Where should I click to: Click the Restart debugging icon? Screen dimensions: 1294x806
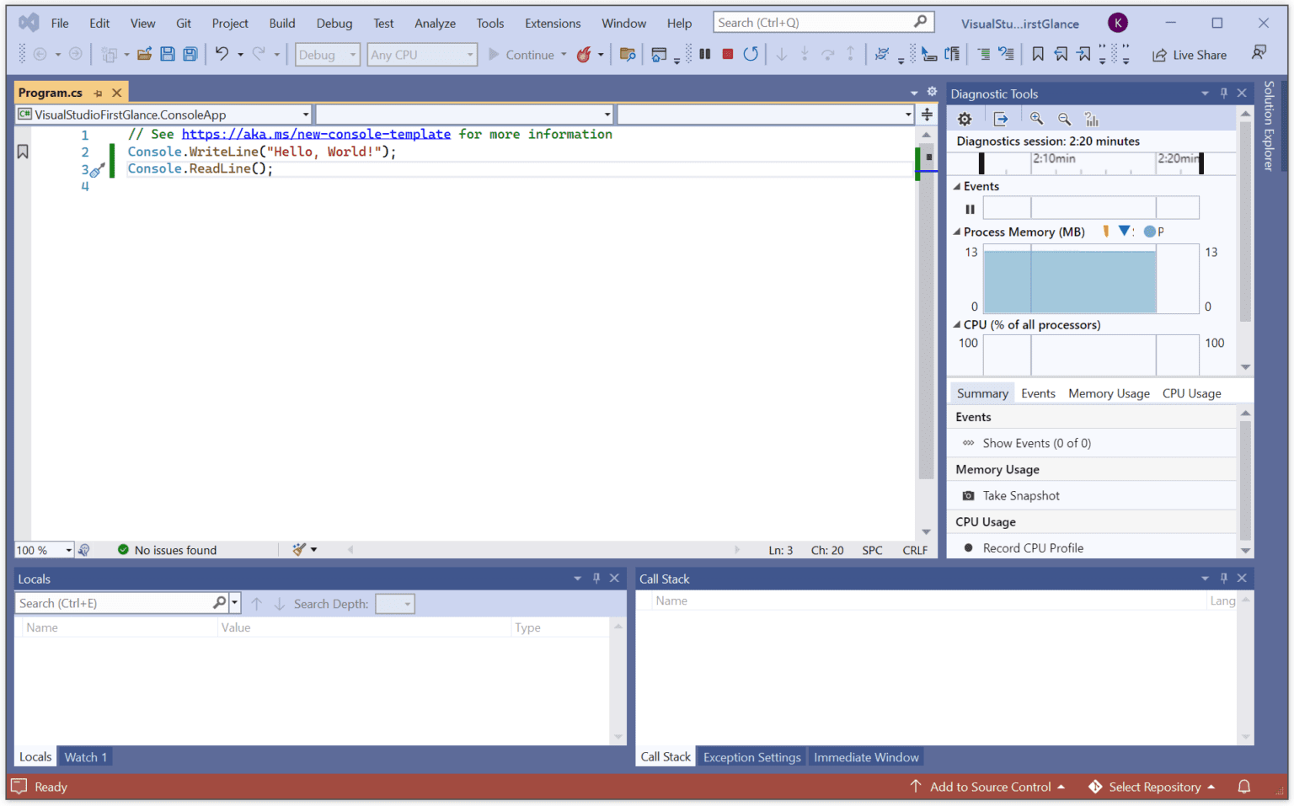[x=750, y=54]
